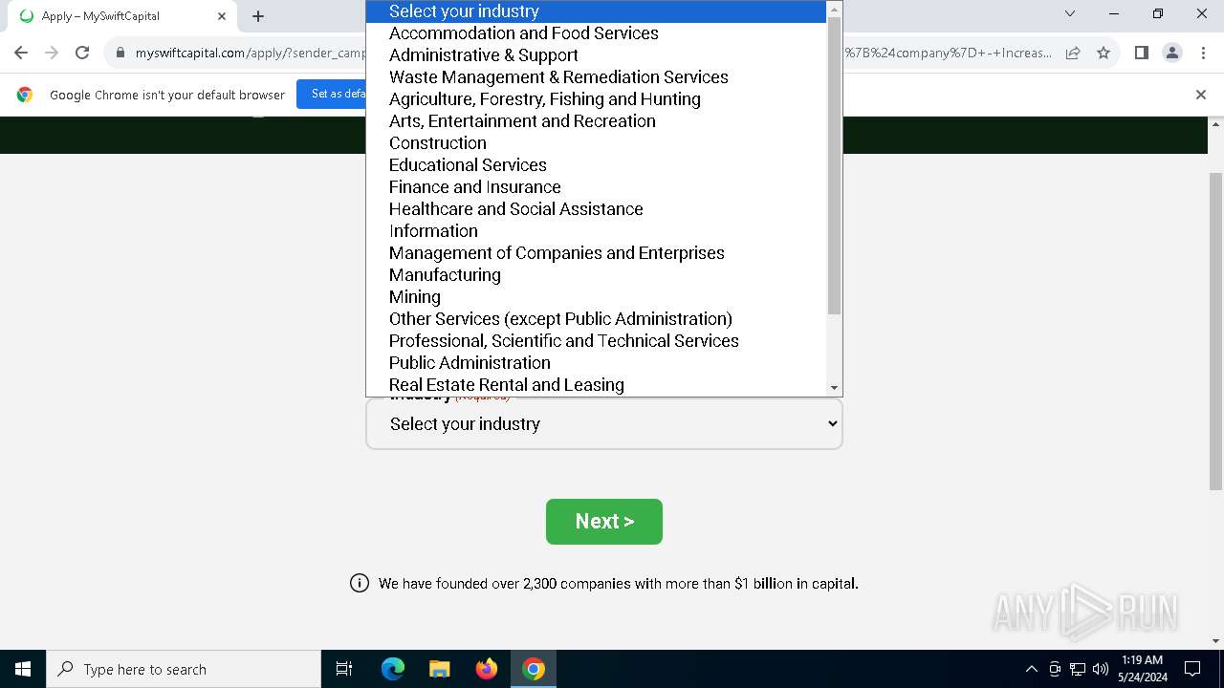Click page scrollbar up arrow
The width and height of the screenshot is (1224, 688).
click(x=1215, y=124)
